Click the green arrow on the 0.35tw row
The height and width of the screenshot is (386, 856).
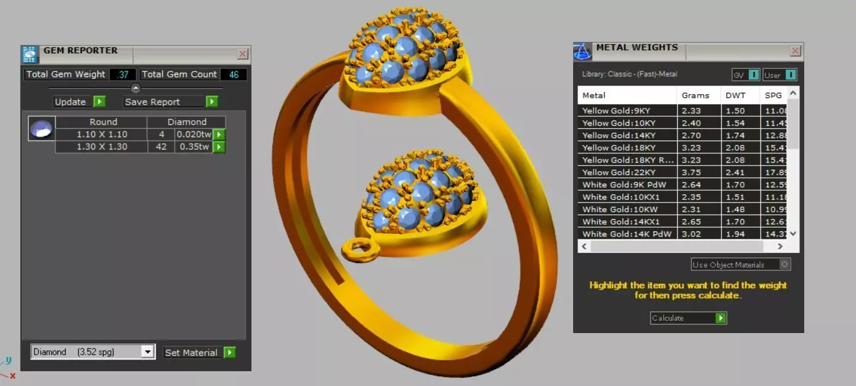pos(219,147)
